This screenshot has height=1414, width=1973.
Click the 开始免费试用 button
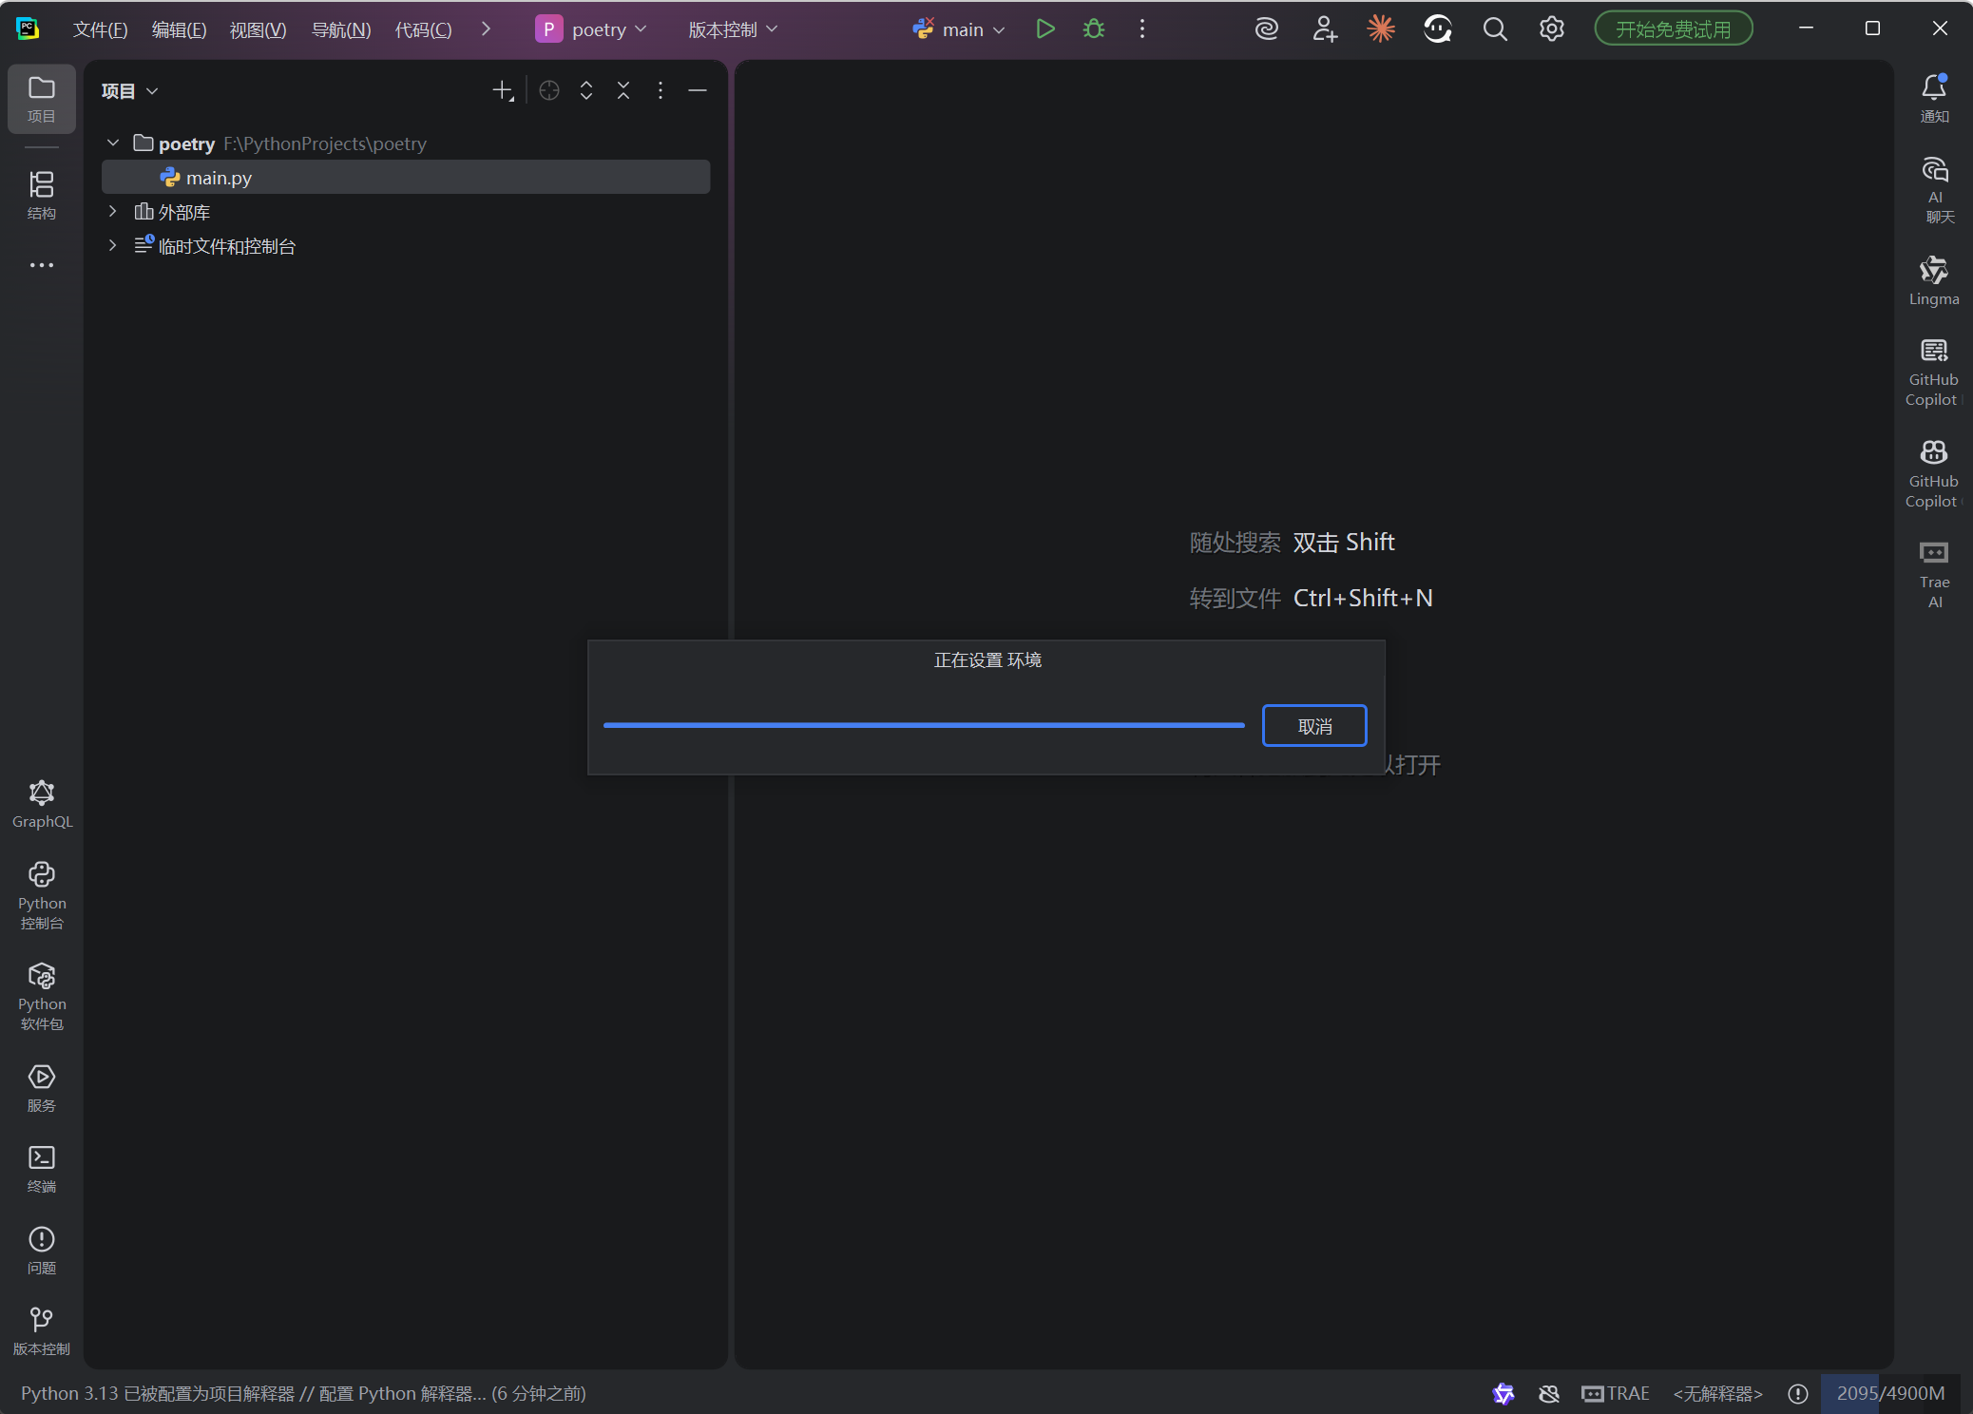(1673, 29)
